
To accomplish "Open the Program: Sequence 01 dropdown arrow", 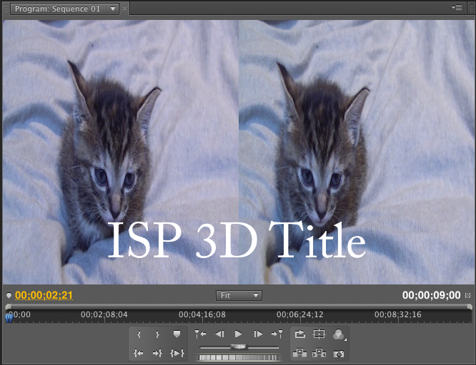I will tap(113, 9).
